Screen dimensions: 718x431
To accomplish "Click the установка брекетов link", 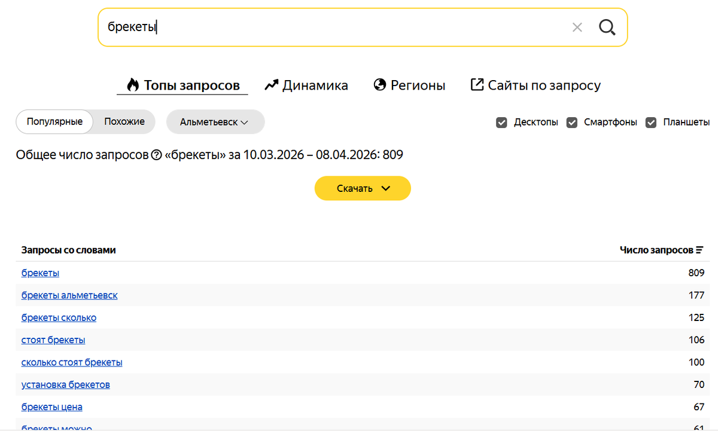I will click(x=65, y=384).
